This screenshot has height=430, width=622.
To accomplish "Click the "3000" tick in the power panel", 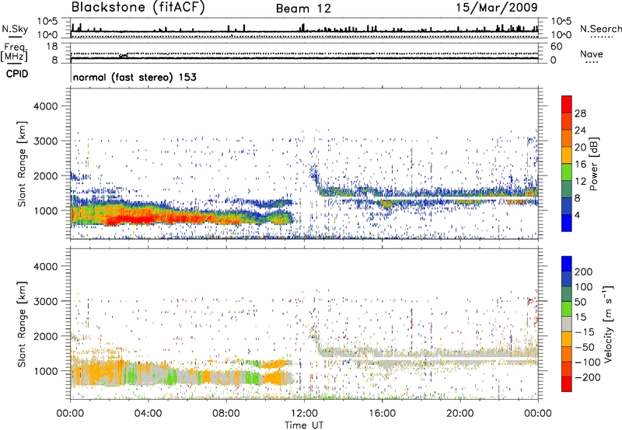I will (x=46, y=141).
